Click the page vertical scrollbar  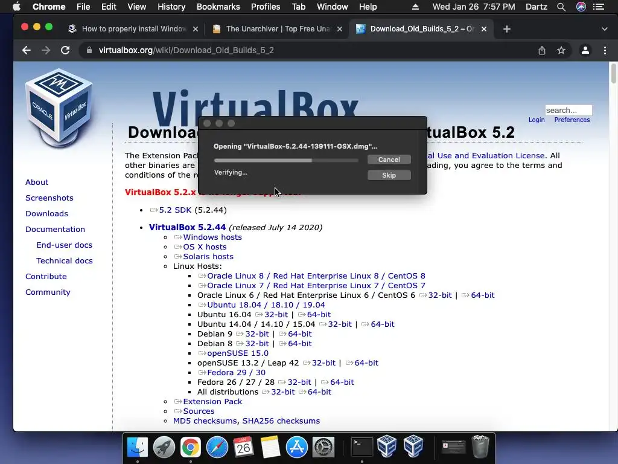[613, 73]
